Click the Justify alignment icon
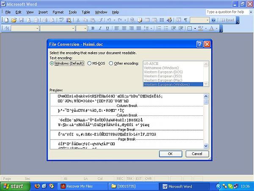254x191 pixels. click(x=139, y=28)
